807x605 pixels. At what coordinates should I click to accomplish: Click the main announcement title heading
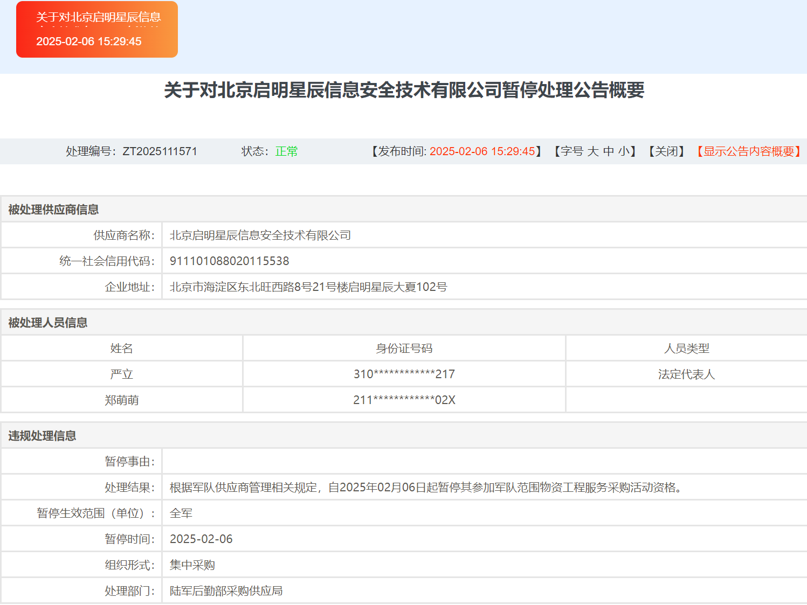[x=404, y=90]
